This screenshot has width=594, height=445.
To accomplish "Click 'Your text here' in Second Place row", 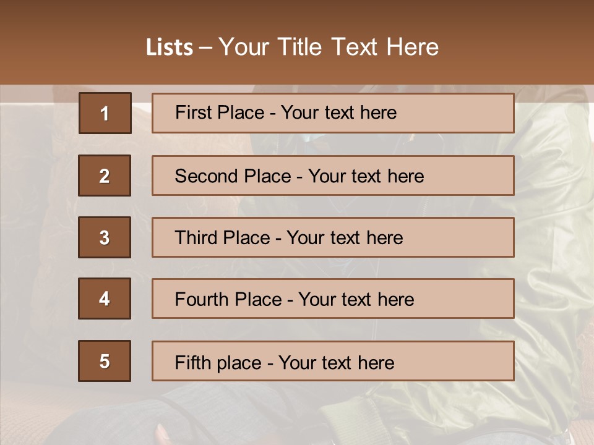I will (x=366, y=176).
